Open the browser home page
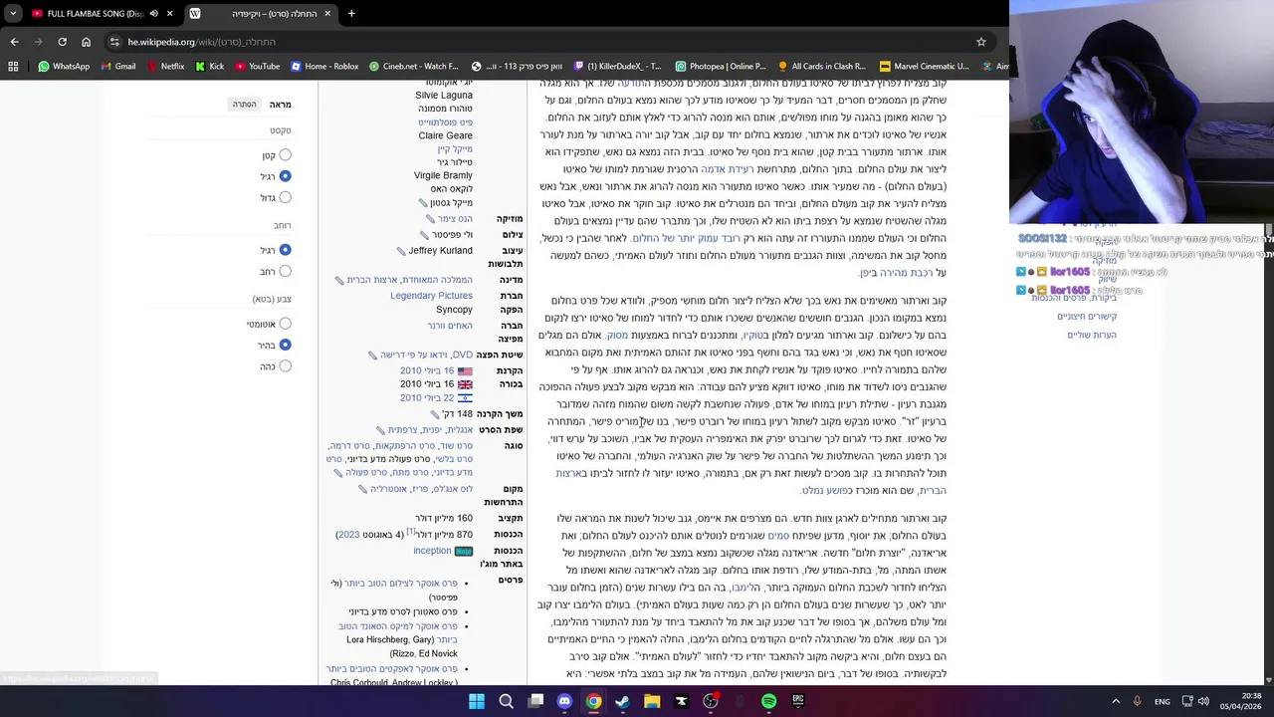Image resolution: width=1274 pixels, height=717 pixels. click(x=86, y=42)
